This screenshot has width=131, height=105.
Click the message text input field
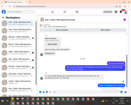(86, 92)
